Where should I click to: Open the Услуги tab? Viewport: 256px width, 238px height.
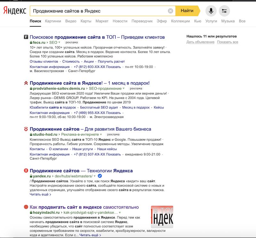point(211,21)
